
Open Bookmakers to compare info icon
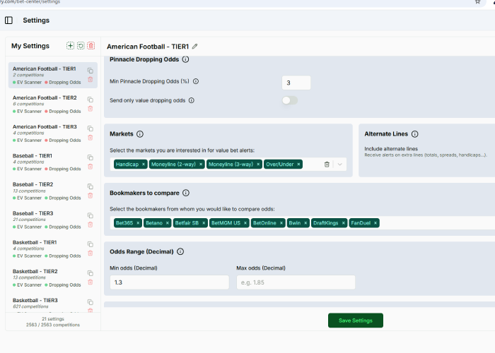186,193
